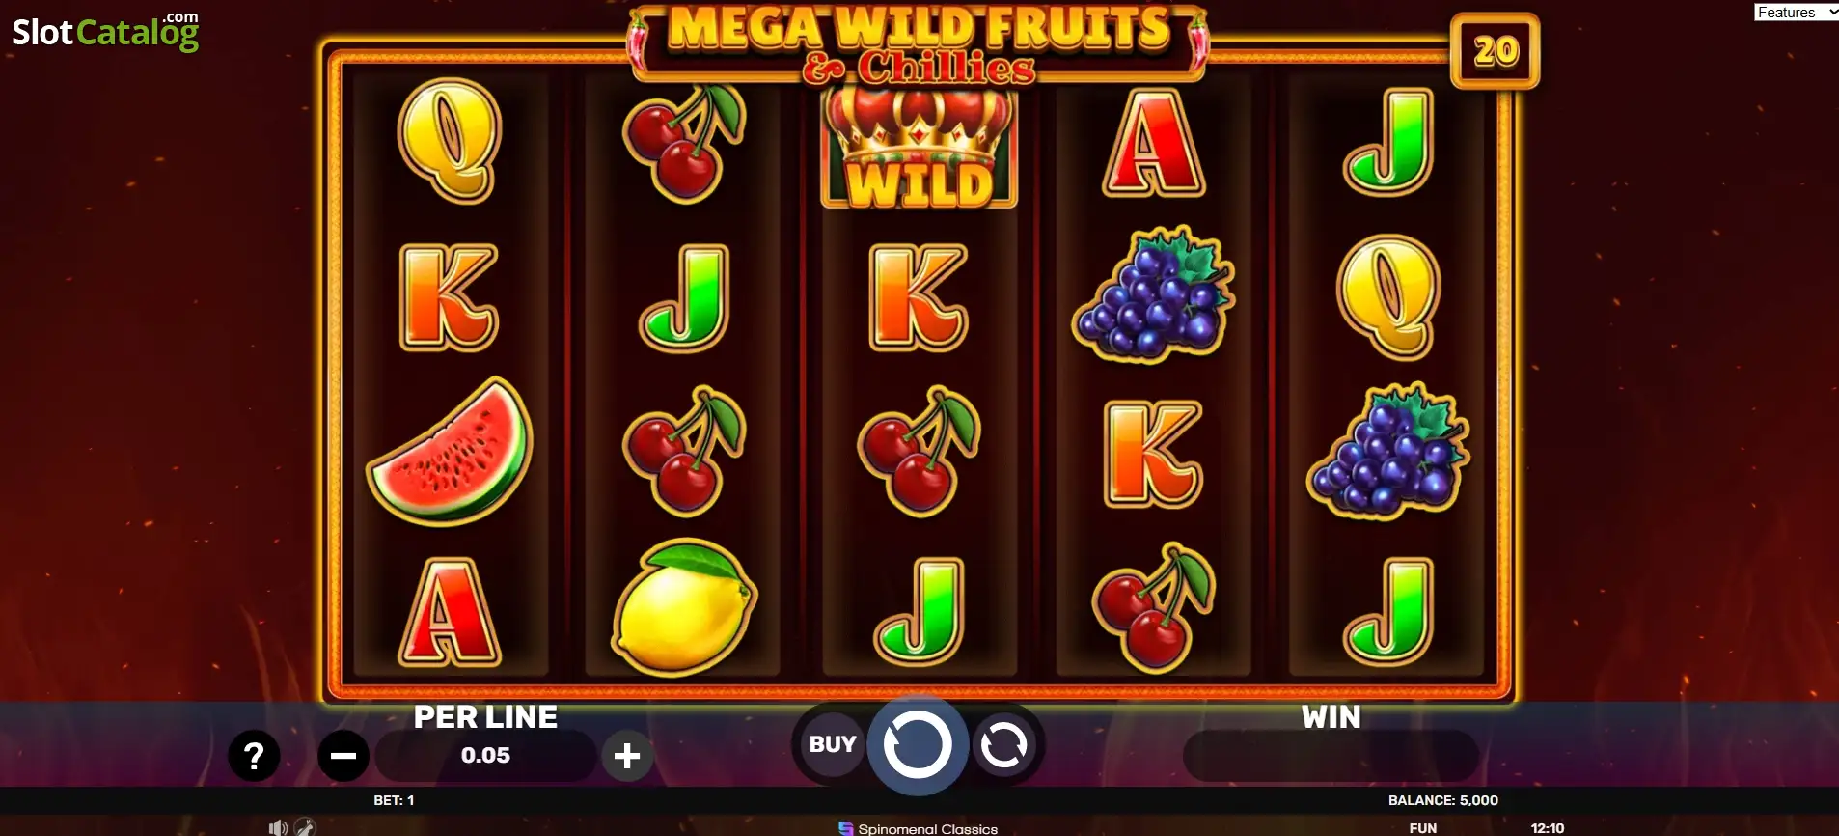
Task: Toggle the autoplay circular arrows button
Action: click(x=1003, y=744)
